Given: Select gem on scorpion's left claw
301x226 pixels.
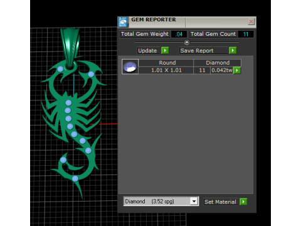Looking at the screenshot, I should click(x=60, y=69).
